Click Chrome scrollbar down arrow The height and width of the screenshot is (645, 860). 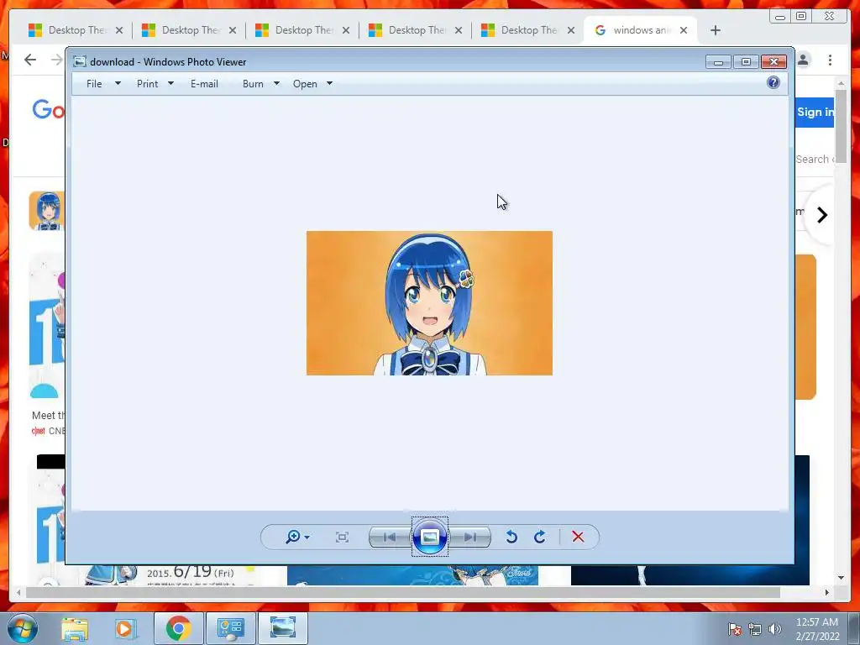[842, 578]
